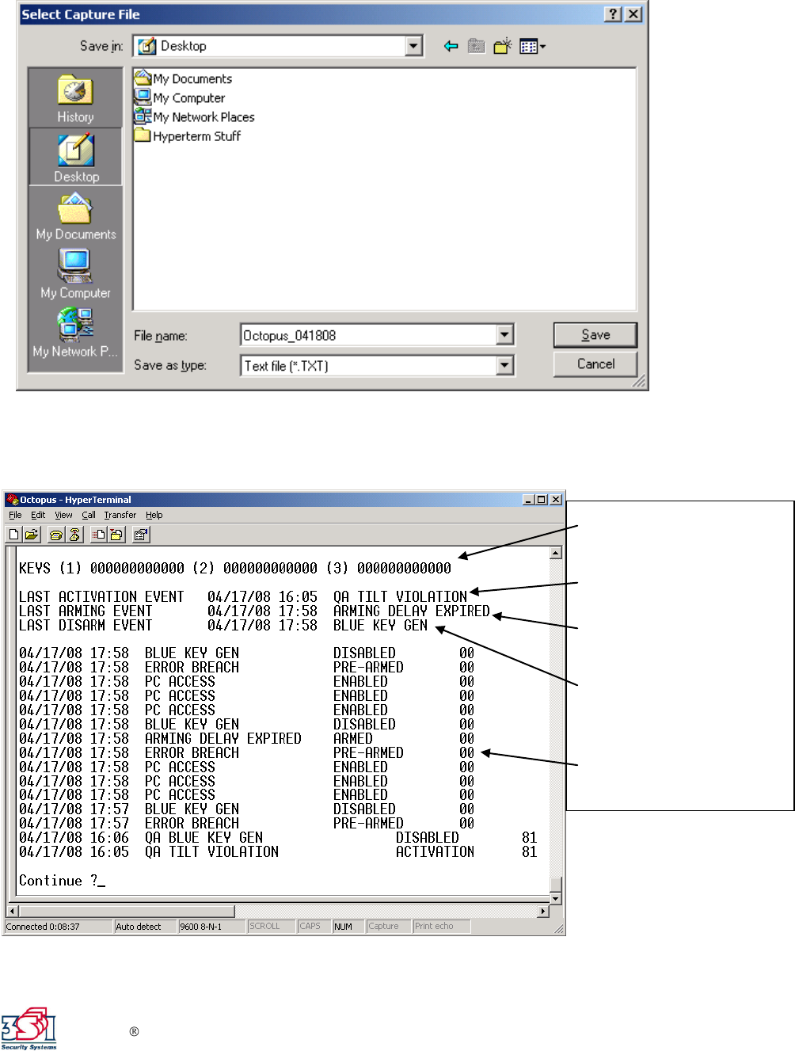The height and width of the screenshot is (1051, 795).
Task: Click the QA BLUE KEY GEN row
Action: (x=278, y=837)
